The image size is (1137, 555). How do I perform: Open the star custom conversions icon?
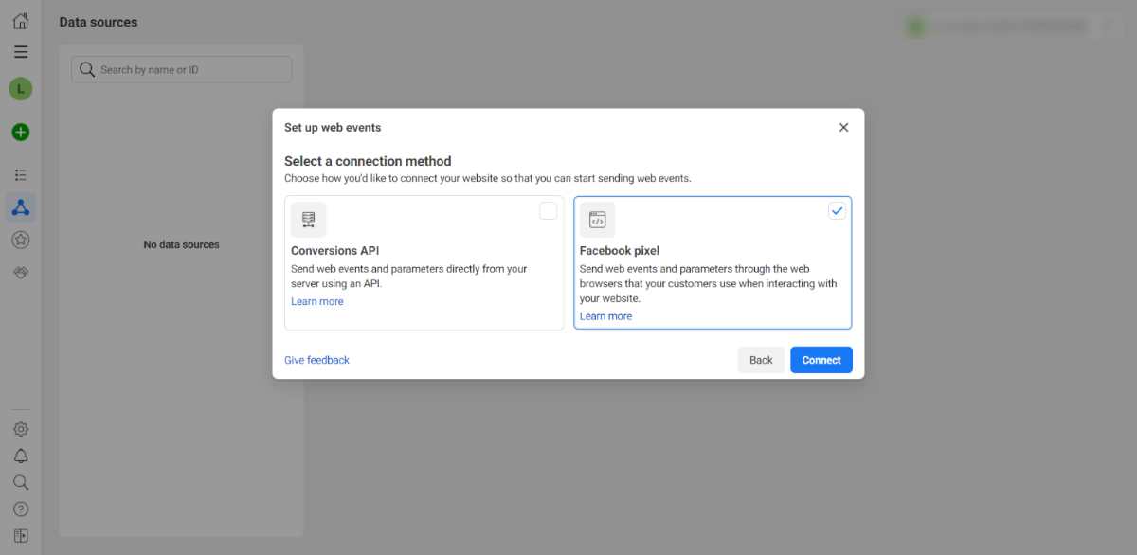click(x=21, y=241)
